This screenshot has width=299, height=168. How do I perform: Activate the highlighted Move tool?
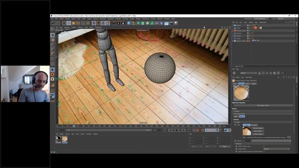click(x=69, y=23)
